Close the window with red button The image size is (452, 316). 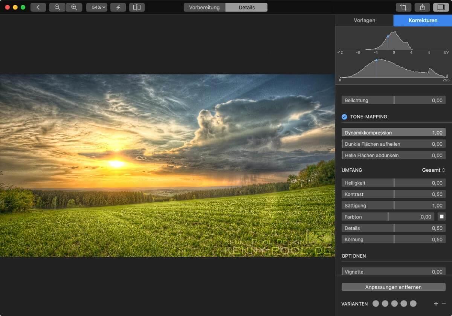(7, 7)
